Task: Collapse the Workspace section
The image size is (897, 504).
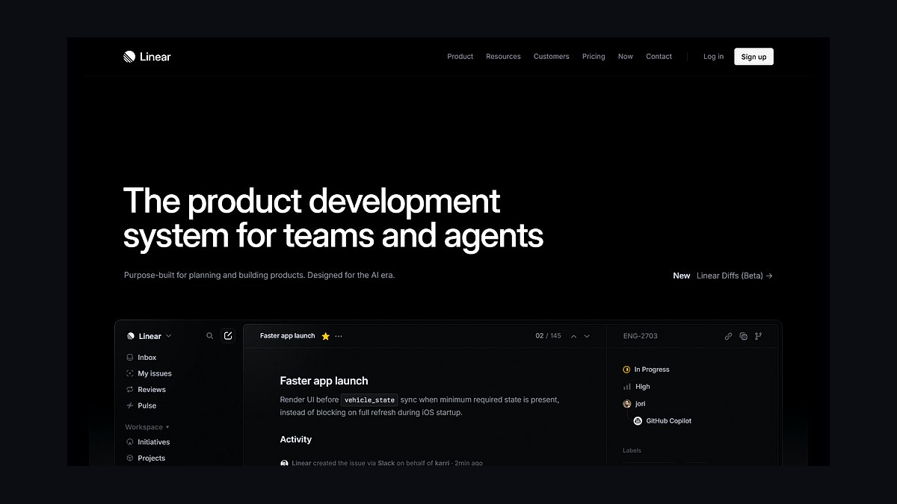Action: pyautogui.click(x=147, y=427)
